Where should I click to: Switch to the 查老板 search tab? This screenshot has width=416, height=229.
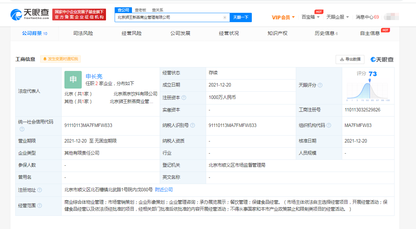pyautogui.click(x=140, y=10)
